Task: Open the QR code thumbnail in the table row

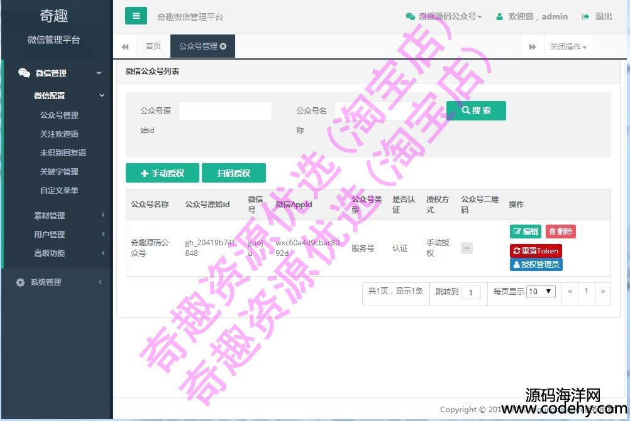Action: 467,248
